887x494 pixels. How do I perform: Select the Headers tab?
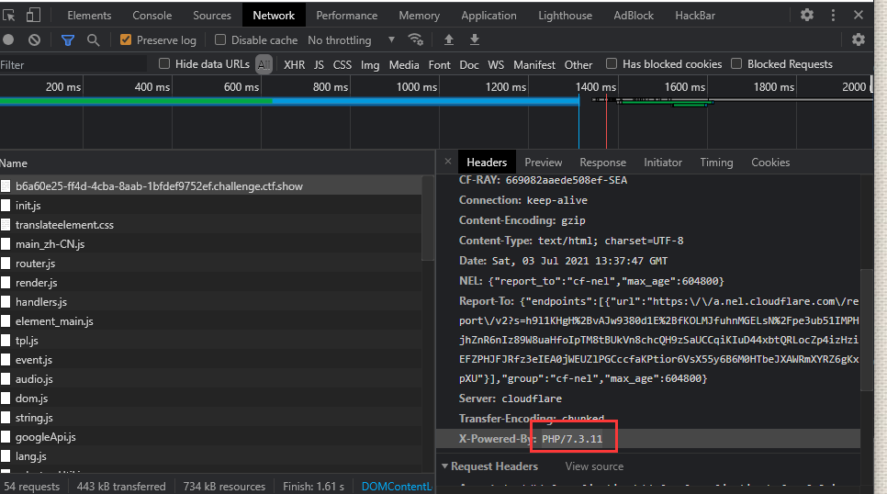click(487, 163)
